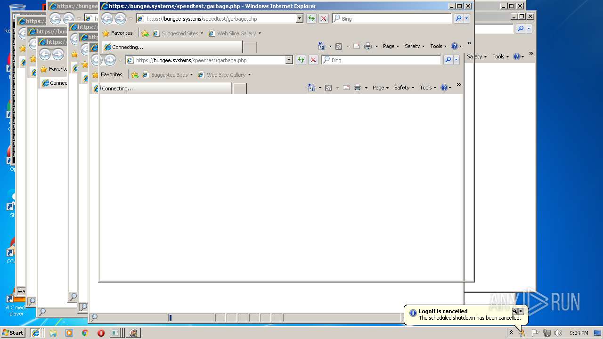Click Start button on taskbar
This screenshot has width=603, height=339.
pos(13,332)
